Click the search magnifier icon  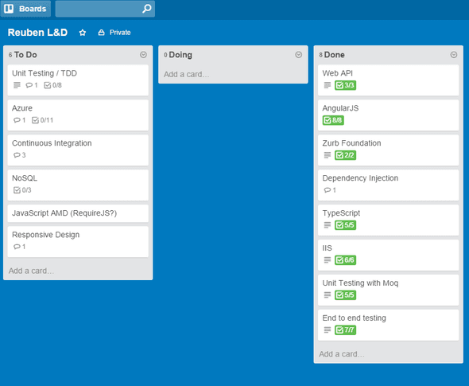point(146,9)
